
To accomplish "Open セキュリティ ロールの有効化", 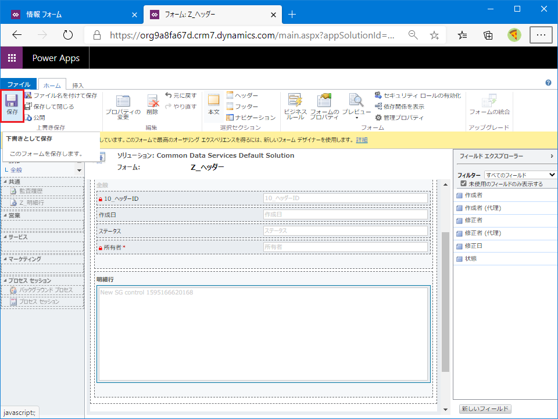I will 417,95.
